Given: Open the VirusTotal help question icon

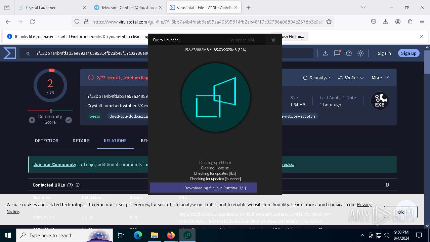Looking at the screenshot, I should click(x=349, y=53).
